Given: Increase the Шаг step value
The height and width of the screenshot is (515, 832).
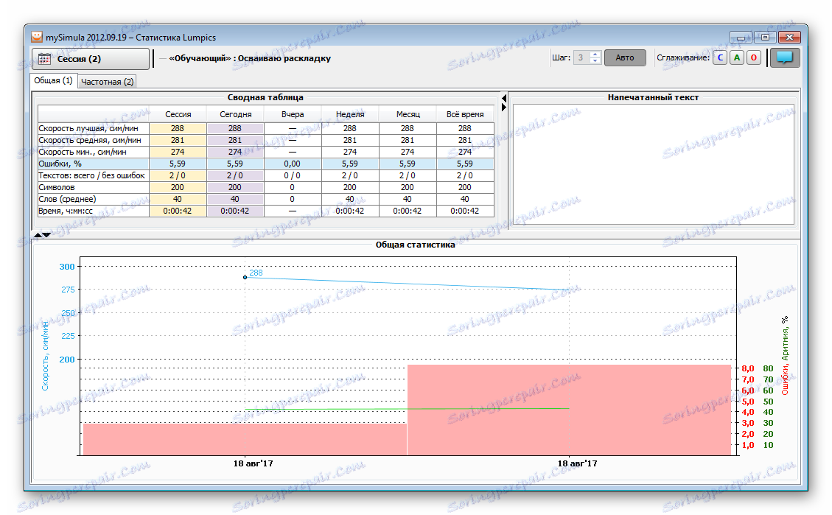Looking at the screenshot, I should click(595, 54).
